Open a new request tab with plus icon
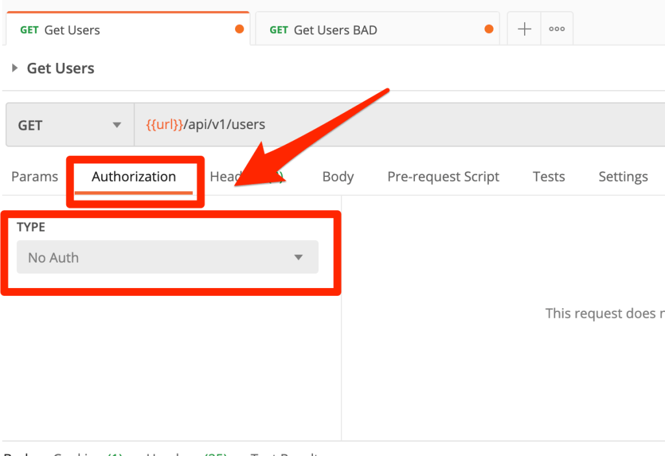The height and width of the screenshot is (456, 665). [x=524, y=29]
